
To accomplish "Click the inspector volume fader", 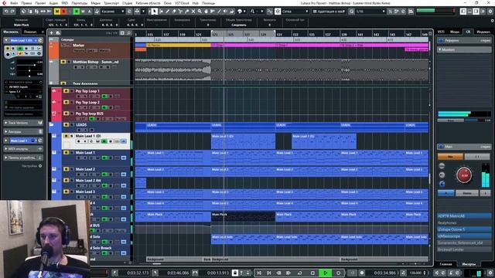I will (29, 65).
